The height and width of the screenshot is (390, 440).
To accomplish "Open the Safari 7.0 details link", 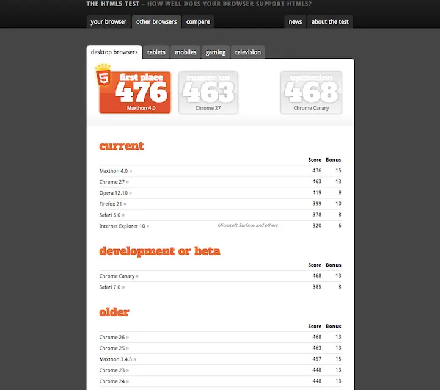I will tap(112, 287).
